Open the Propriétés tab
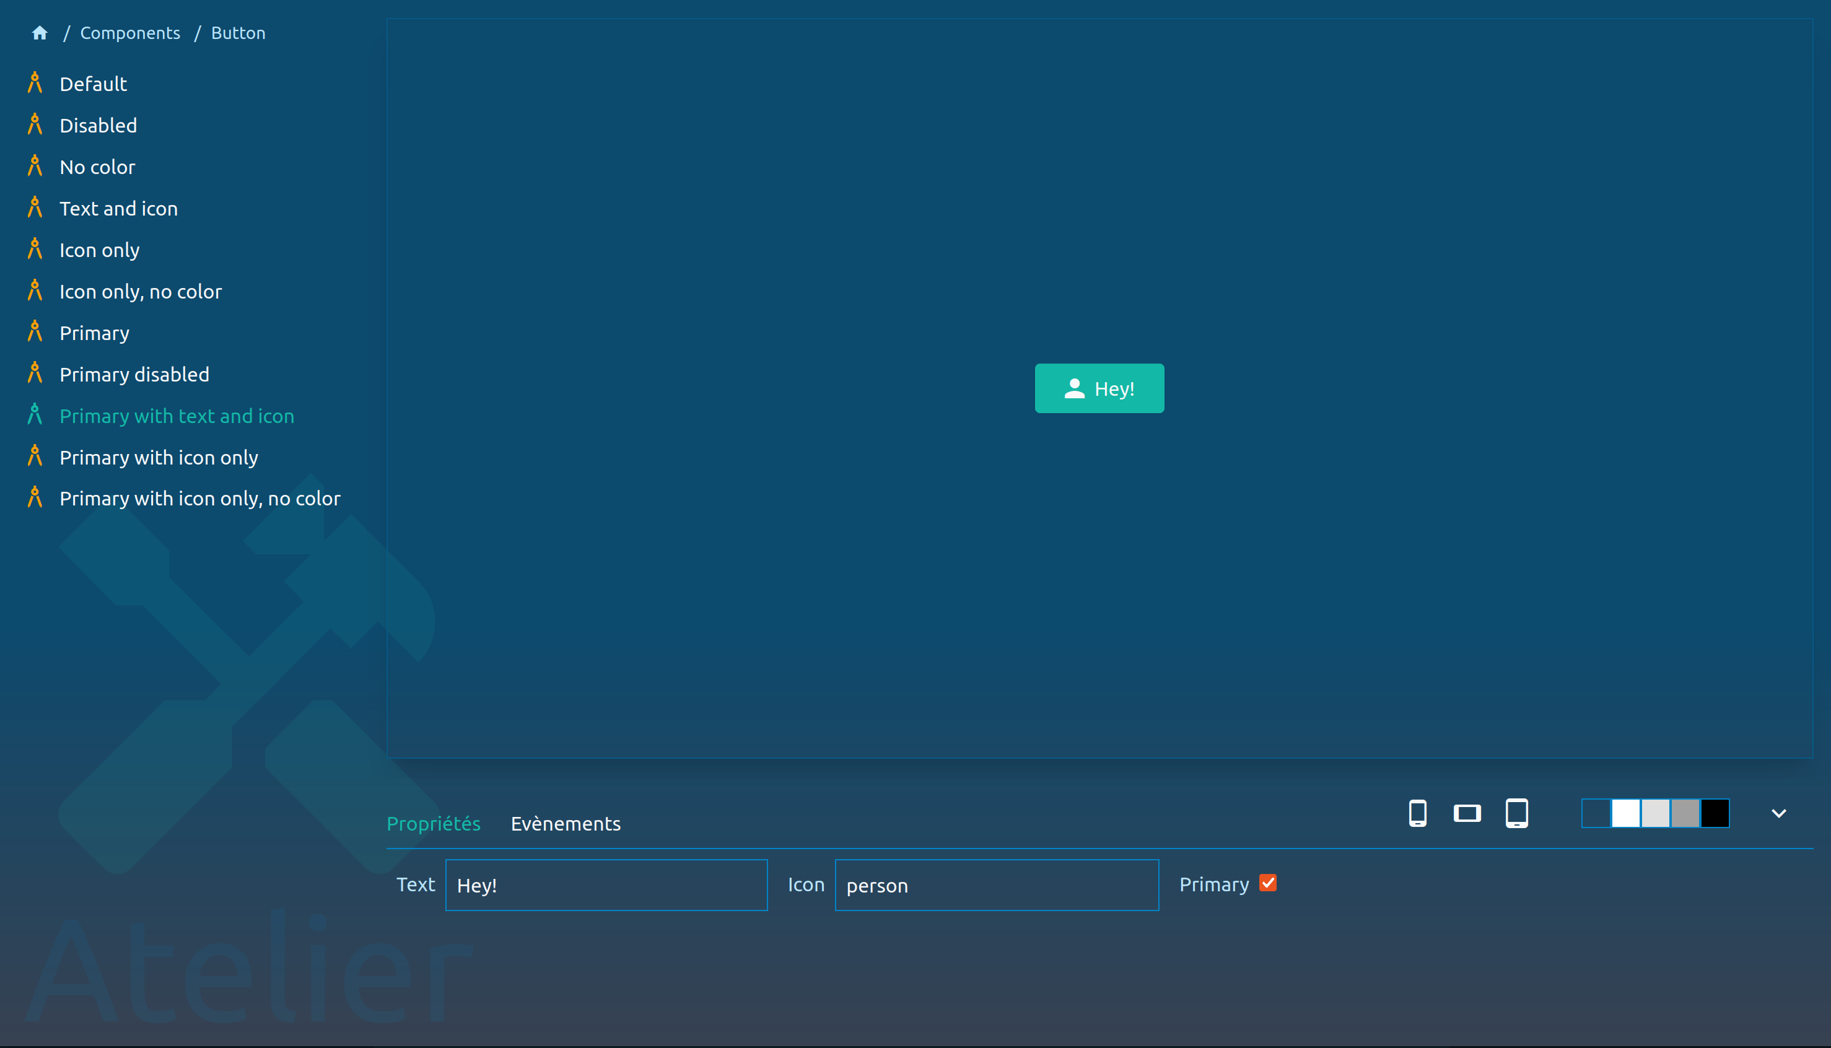The width and height of the screenshot is (1831, 1048). pyautogui.click(x=434, y=823)
